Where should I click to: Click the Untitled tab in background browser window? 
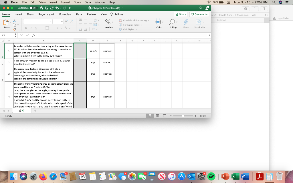[x=221, y=20]
